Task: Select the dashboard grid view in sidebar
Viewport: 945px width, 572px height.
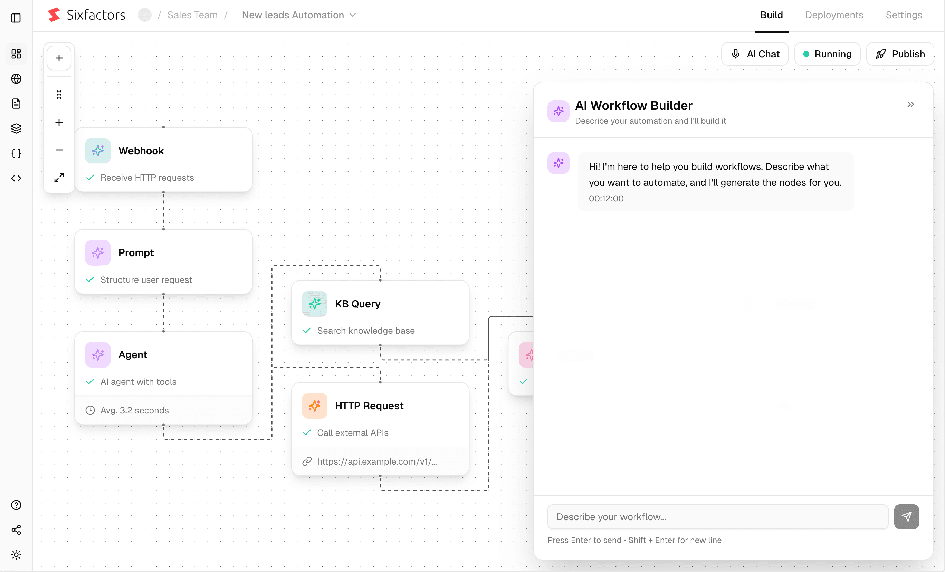Action: click(16, 54)
